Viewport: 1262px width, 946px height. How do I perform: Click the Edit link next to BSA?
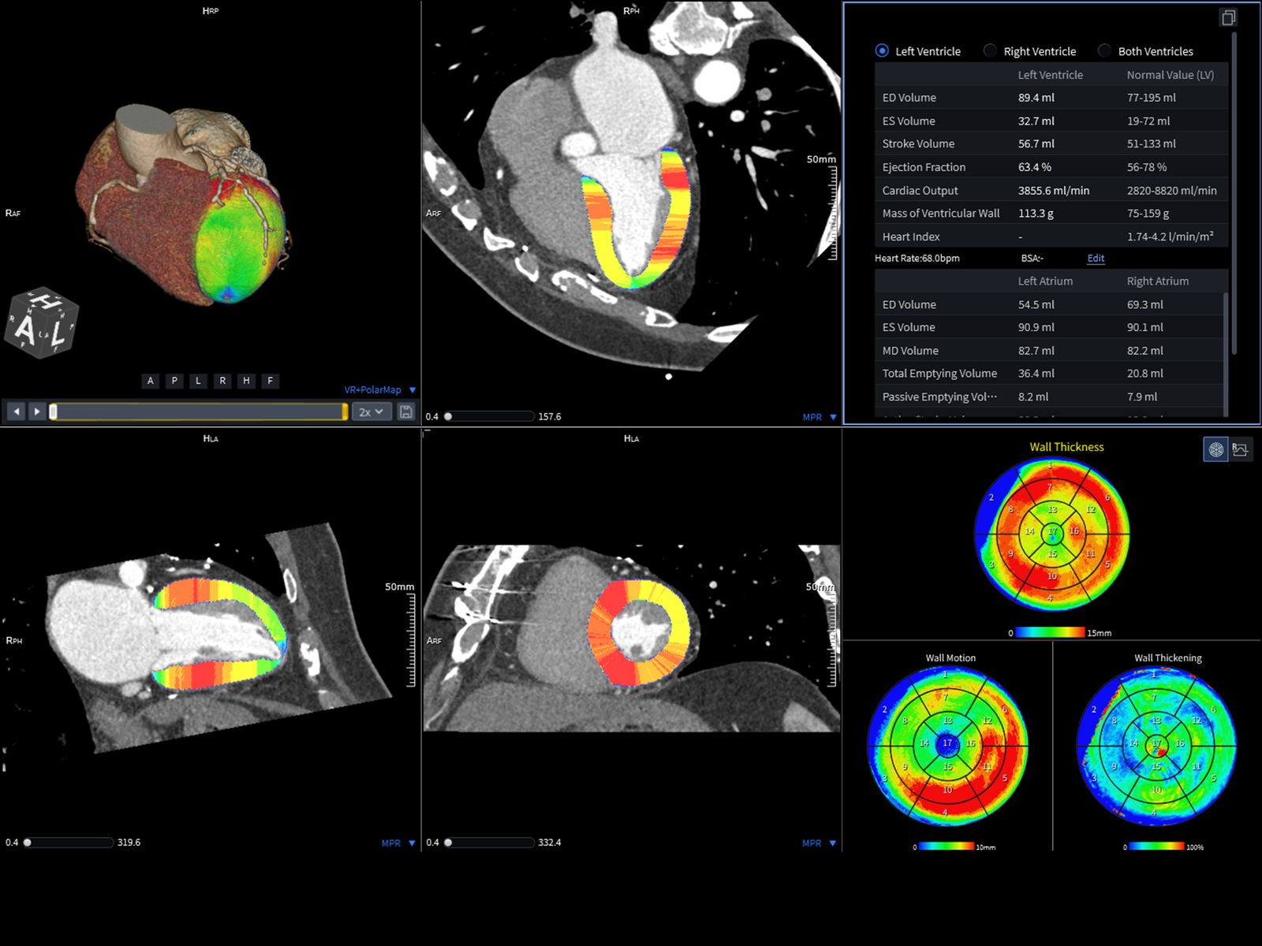[1096, 259]
